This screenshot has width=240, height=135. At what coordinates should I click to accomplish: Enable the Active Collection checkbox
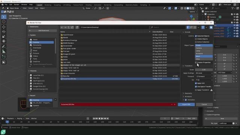[x=196, y=42]
